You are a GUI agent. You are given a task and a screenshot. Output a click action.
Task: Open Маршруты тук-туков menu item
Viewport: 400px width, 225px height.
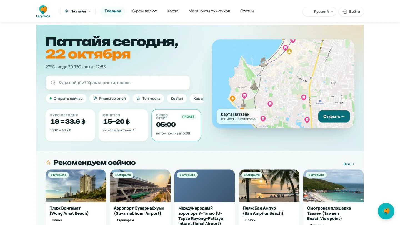[x=209, y=11]
